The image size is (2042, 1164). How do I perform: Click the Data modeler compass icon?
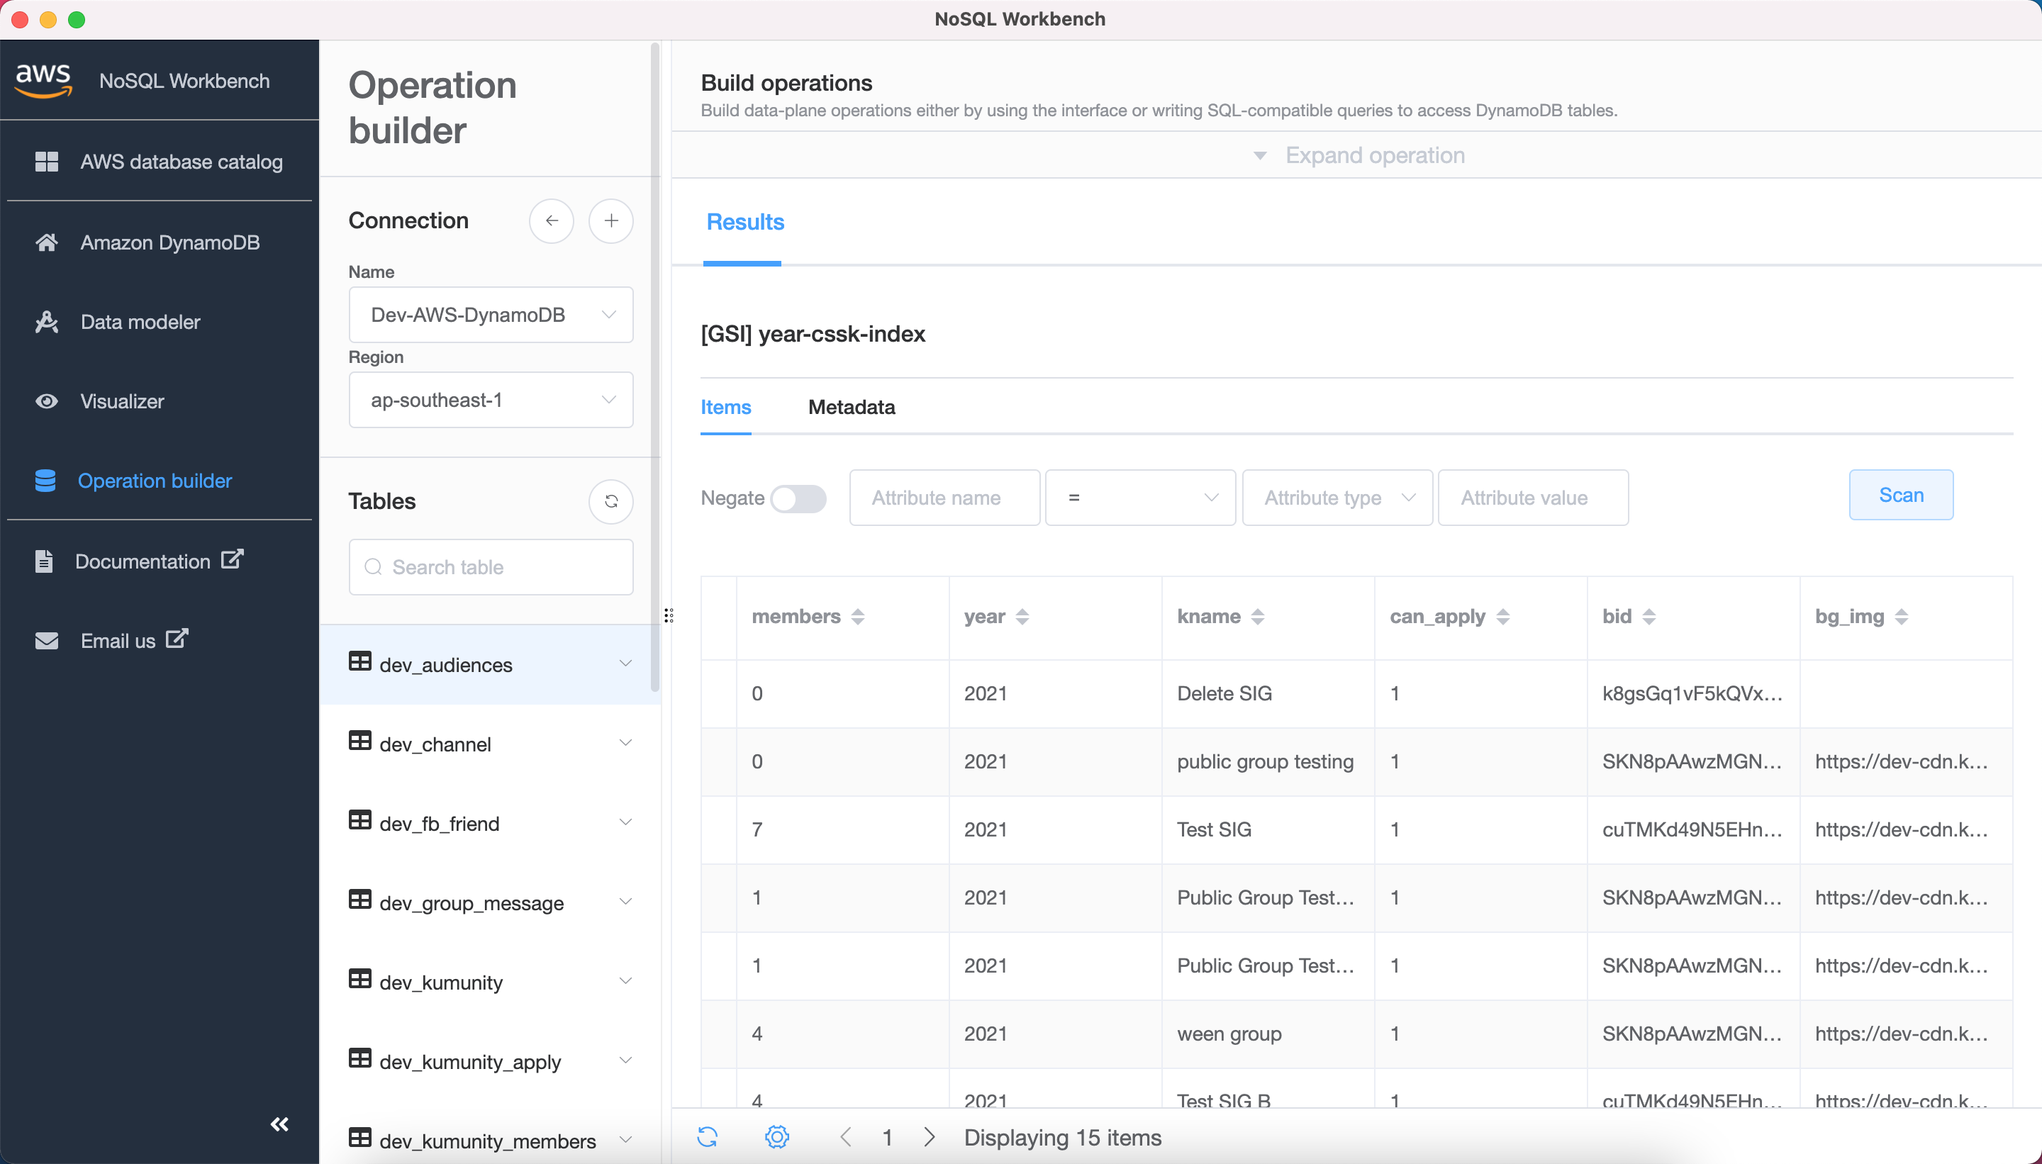point(46,321)
